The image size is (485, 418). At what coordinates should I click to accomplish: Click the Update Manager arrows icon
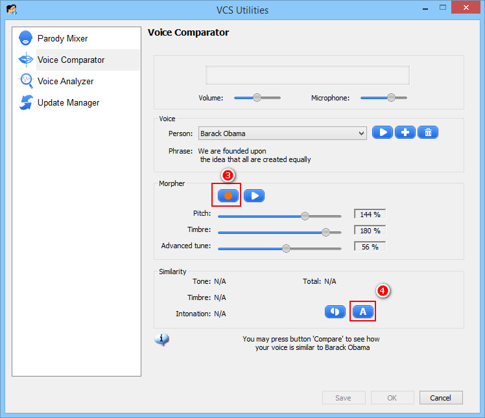(x=26, y=102)
